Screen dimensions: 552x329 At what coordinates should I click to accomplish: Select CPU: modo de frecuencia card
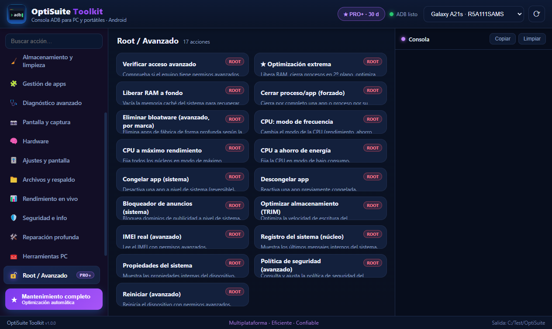coord(321,122)
